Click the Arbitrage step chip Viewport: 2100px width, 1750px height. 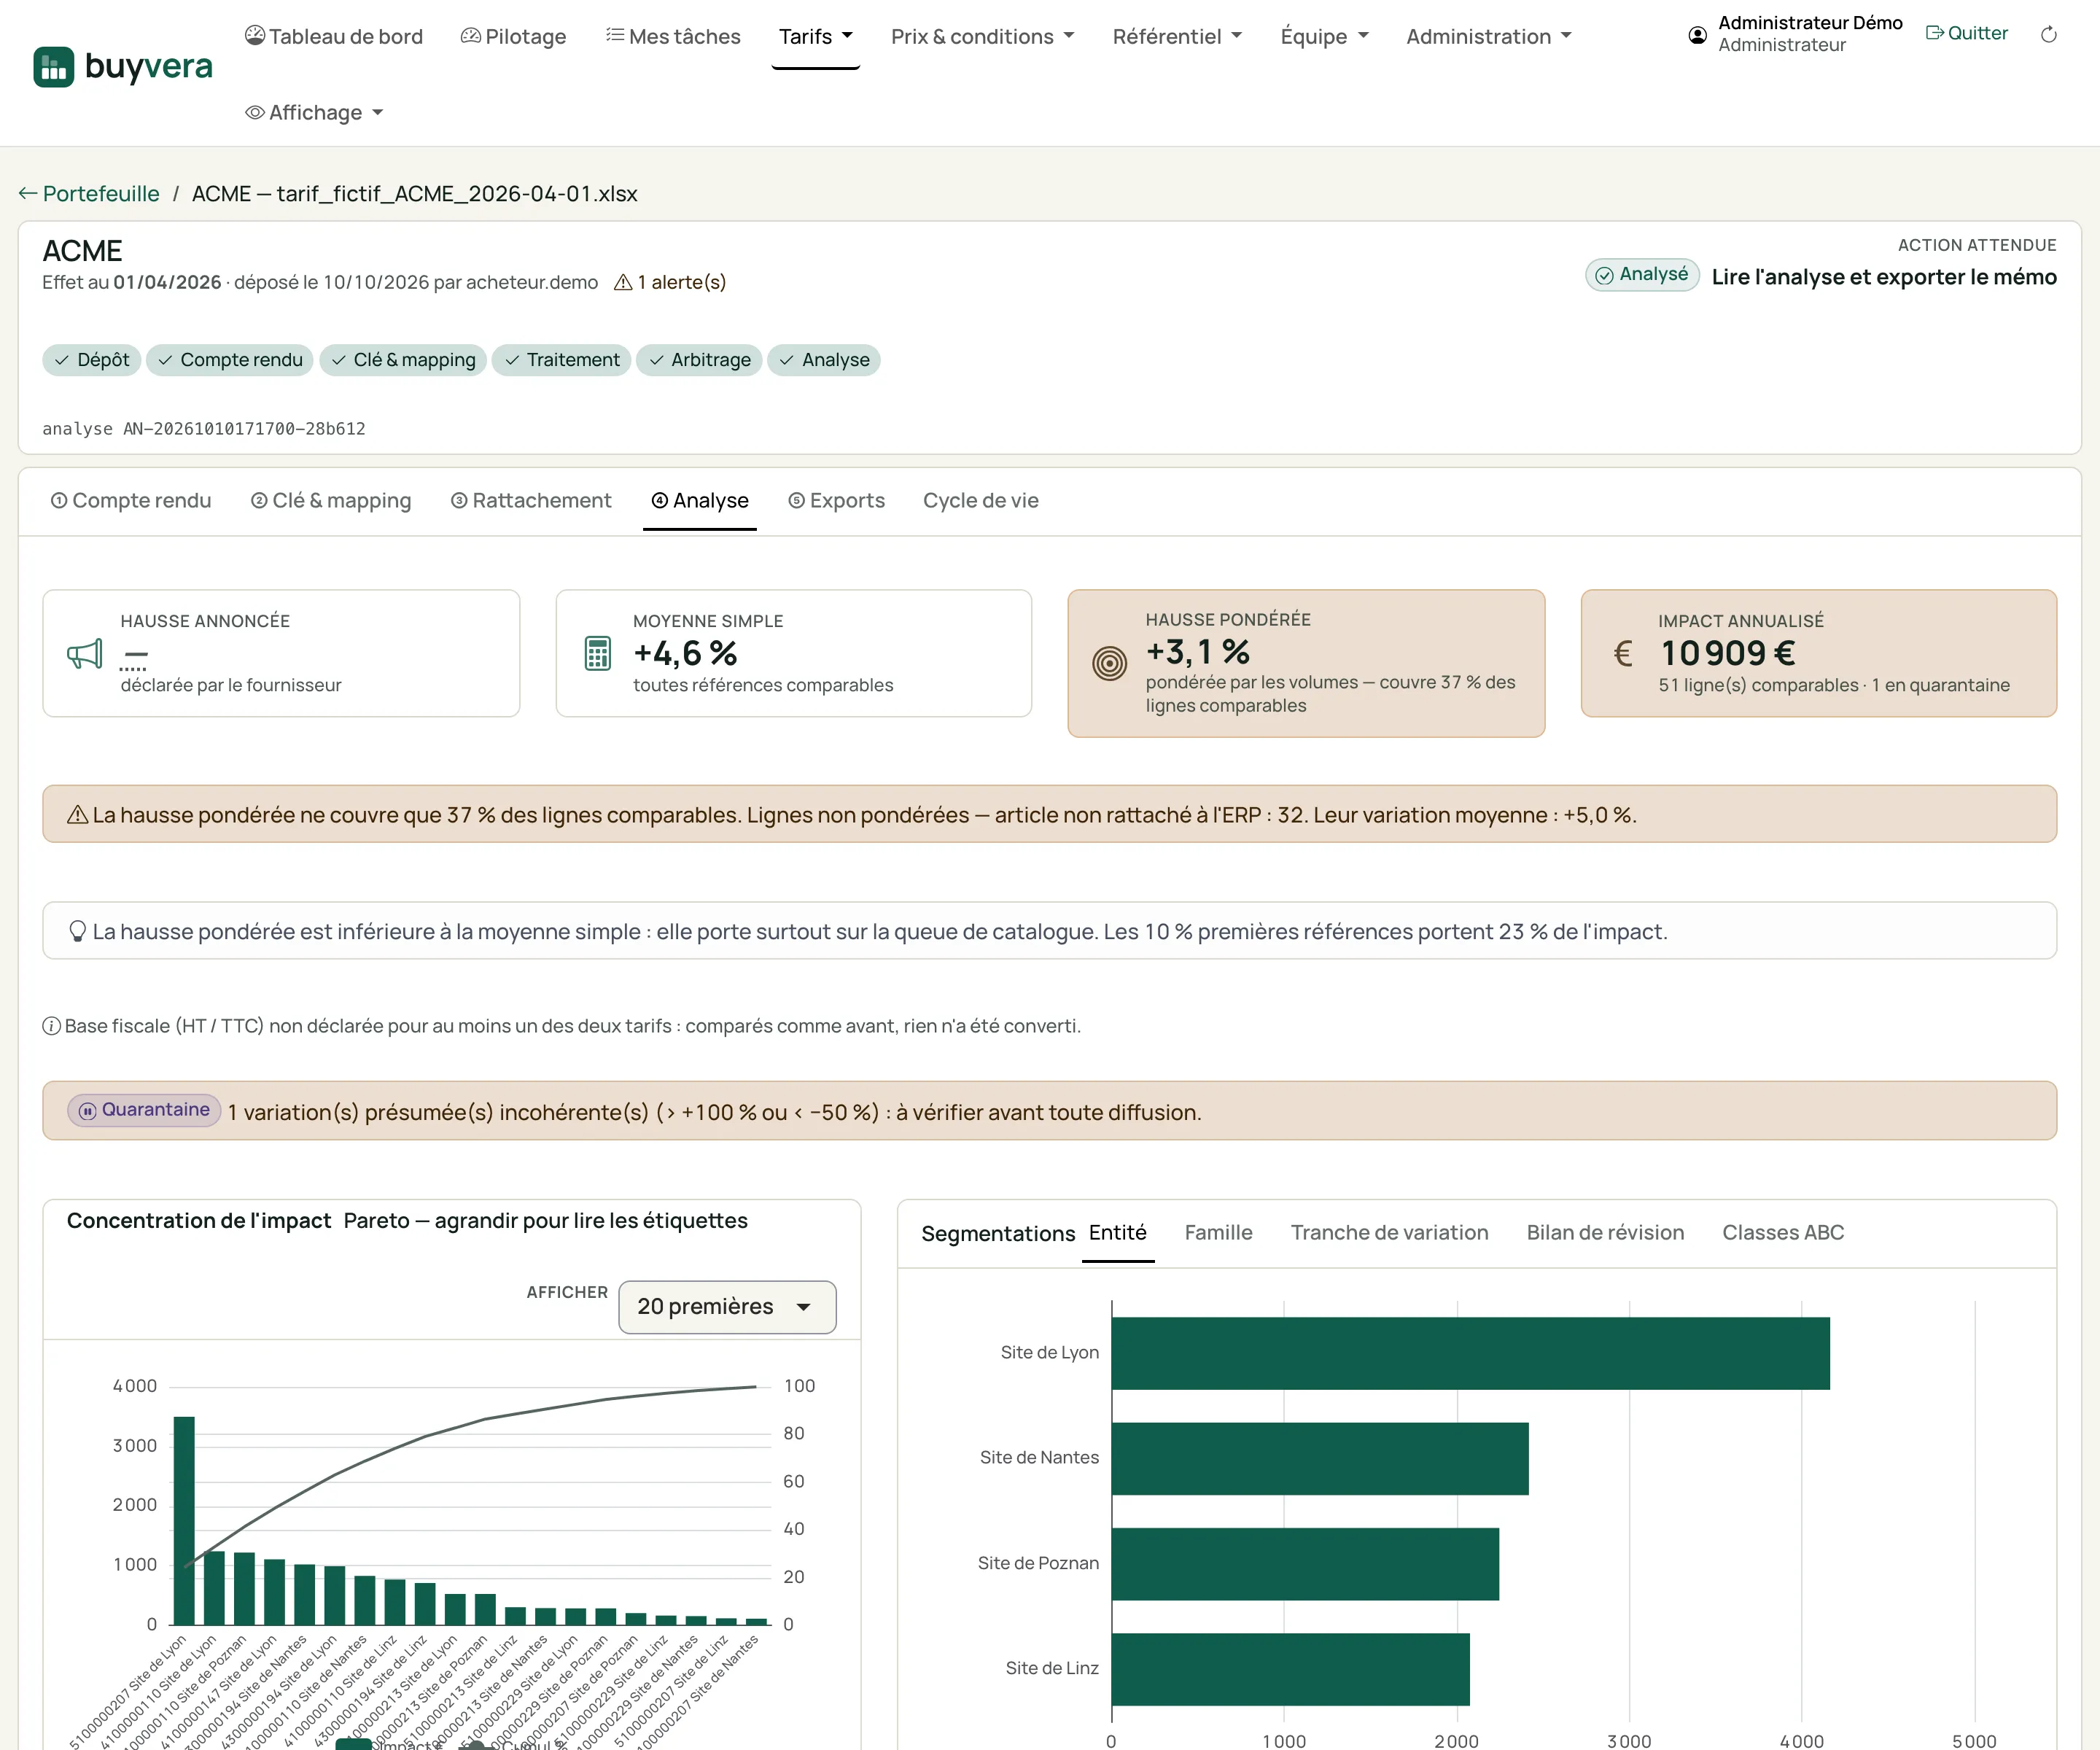[700, 360]
